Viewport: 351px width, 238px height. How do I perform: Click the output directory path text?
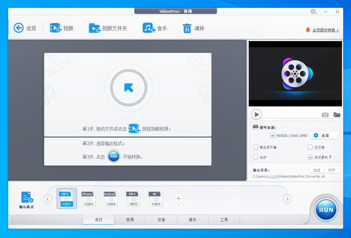pos(289,177)
